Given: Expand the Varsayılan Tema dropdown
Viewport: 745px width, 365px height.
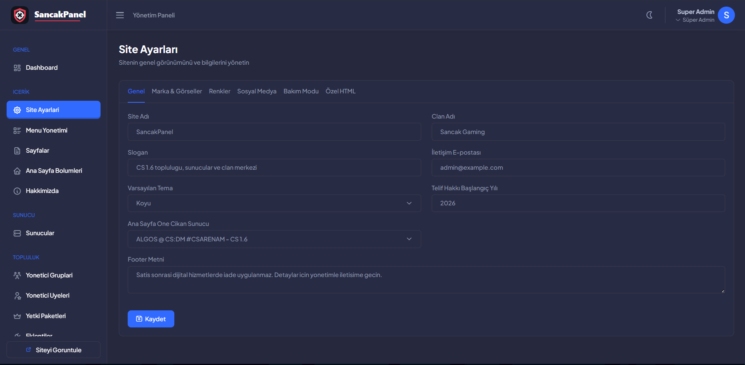Looking at the screenshot, I should click(x=274, y=203).
